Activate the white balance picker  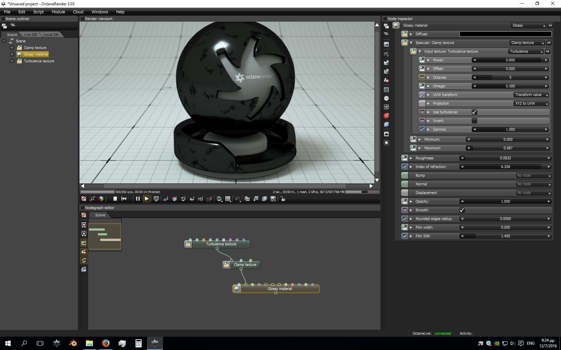point(174,199)
